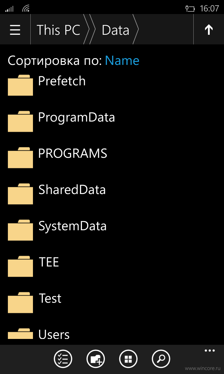Viewport: 224px width, 374px height.
Task: Open the PROGRAMS folder
Action: tap(112, 157)
